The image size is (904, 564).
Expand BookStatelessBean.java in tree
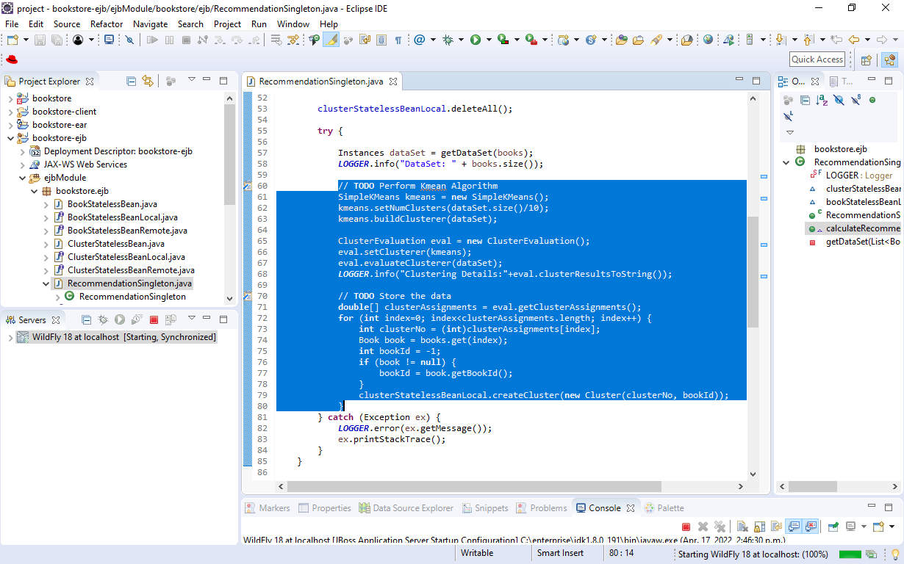pyautogui.click(x=46, y=204)
